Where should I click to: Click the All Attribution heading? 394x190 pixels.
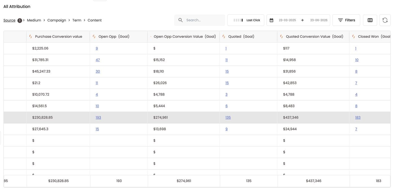coord(17,6)
